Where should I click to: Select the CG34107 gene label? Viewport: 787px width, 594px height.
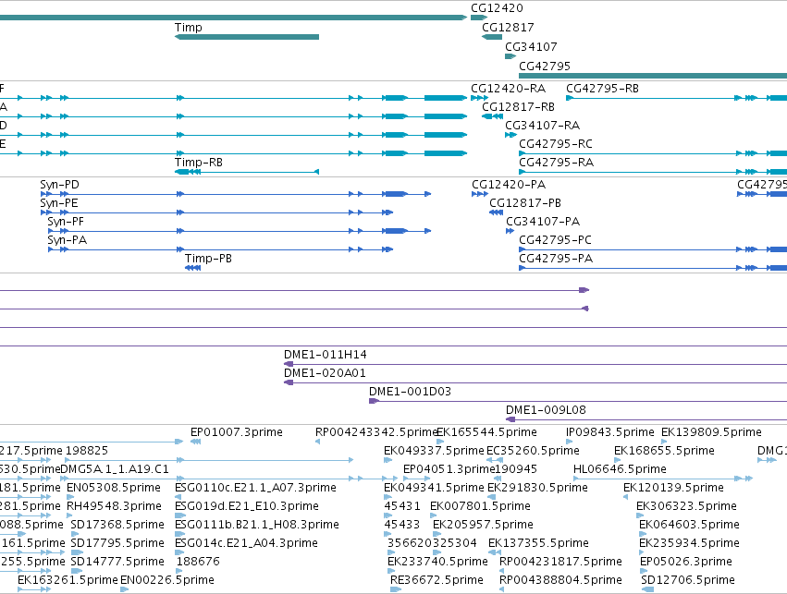531,46
